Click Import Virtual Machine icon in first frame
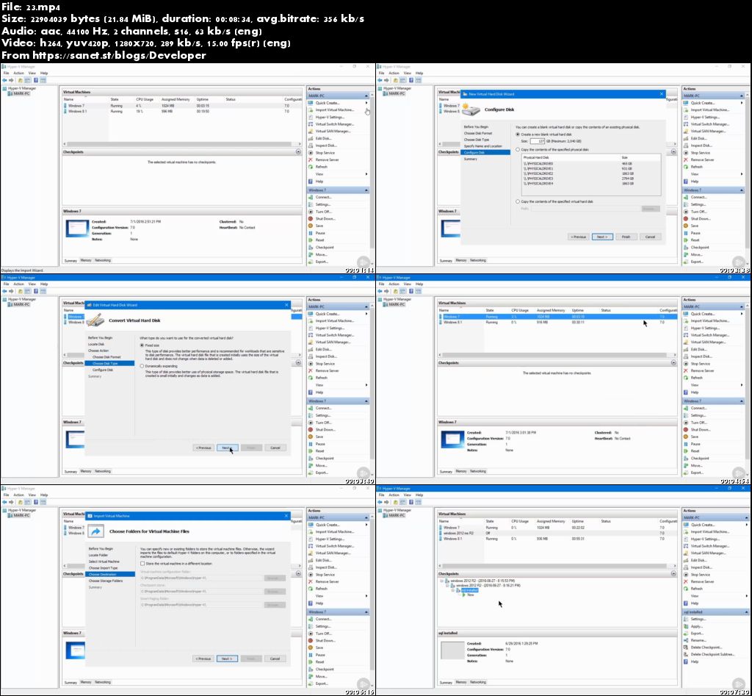This screenshot has height=696, width=752. tap(311, 110)
